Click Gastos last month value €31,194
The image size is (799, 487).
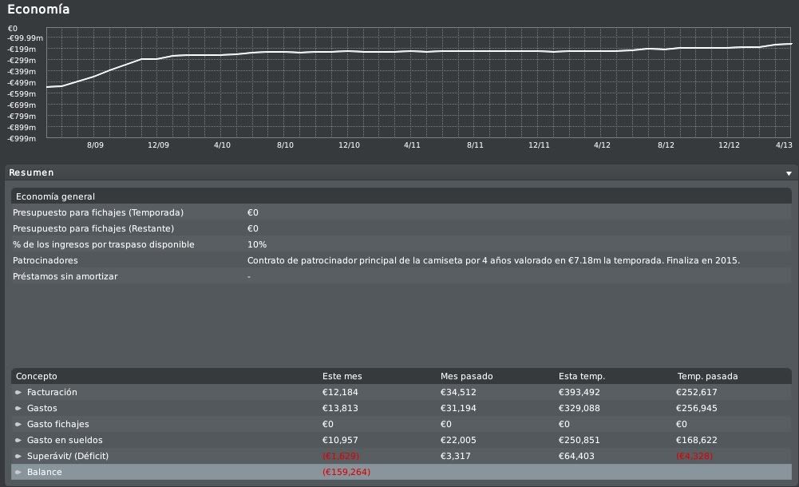458,408
